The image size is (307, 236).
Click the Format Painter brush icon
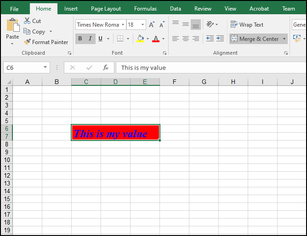tap(27, 42)
